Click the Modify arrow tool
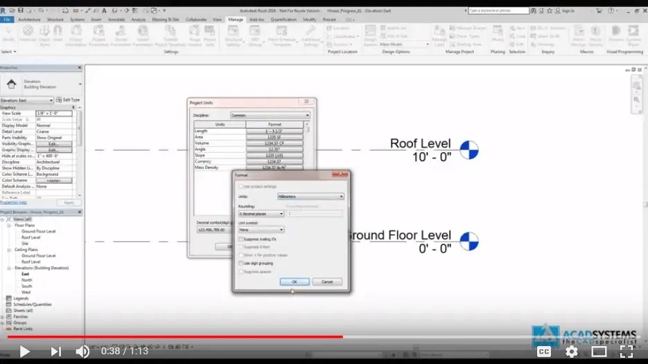648x364 pixels. (x=8, y=34)
